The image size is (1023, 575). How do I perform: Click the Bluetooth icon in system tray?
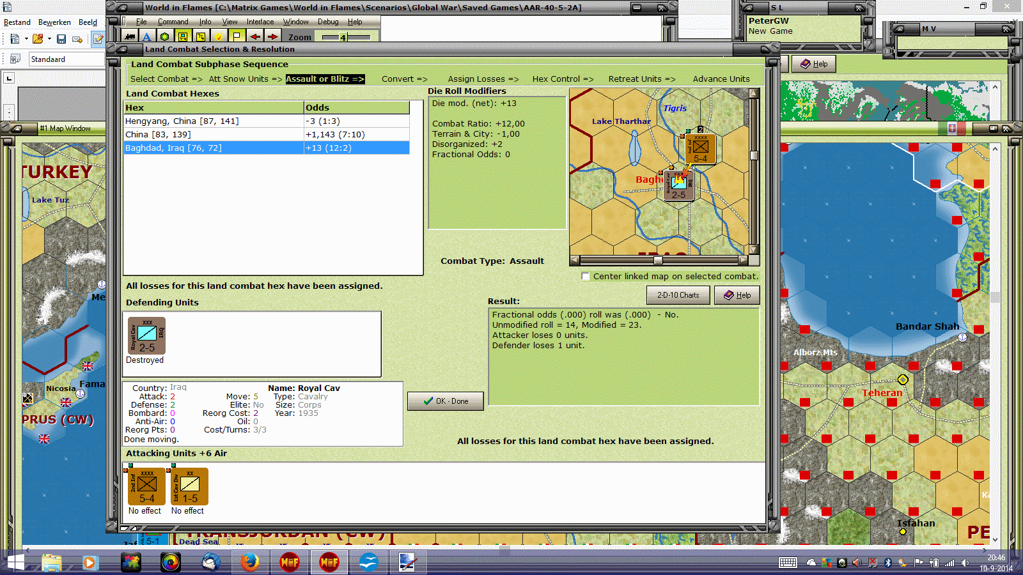click(887, 563)
